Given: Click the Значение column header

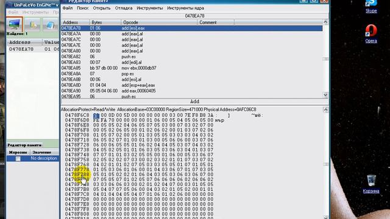Looking at the screenshot, I should (44, 152).
